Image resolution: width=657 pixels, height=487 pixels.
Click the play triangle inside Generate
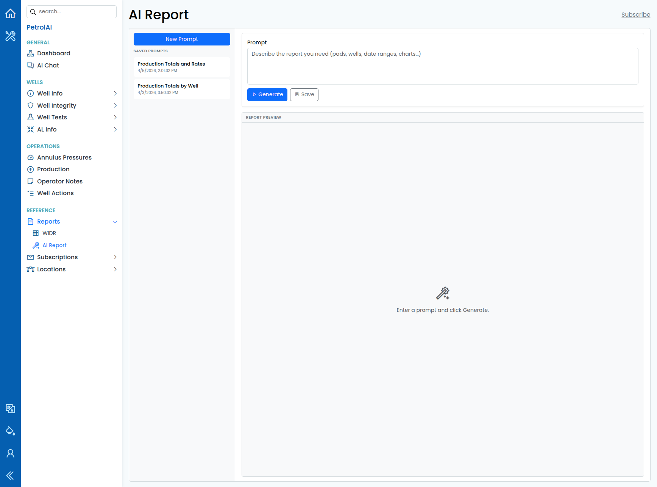[254, 95]
